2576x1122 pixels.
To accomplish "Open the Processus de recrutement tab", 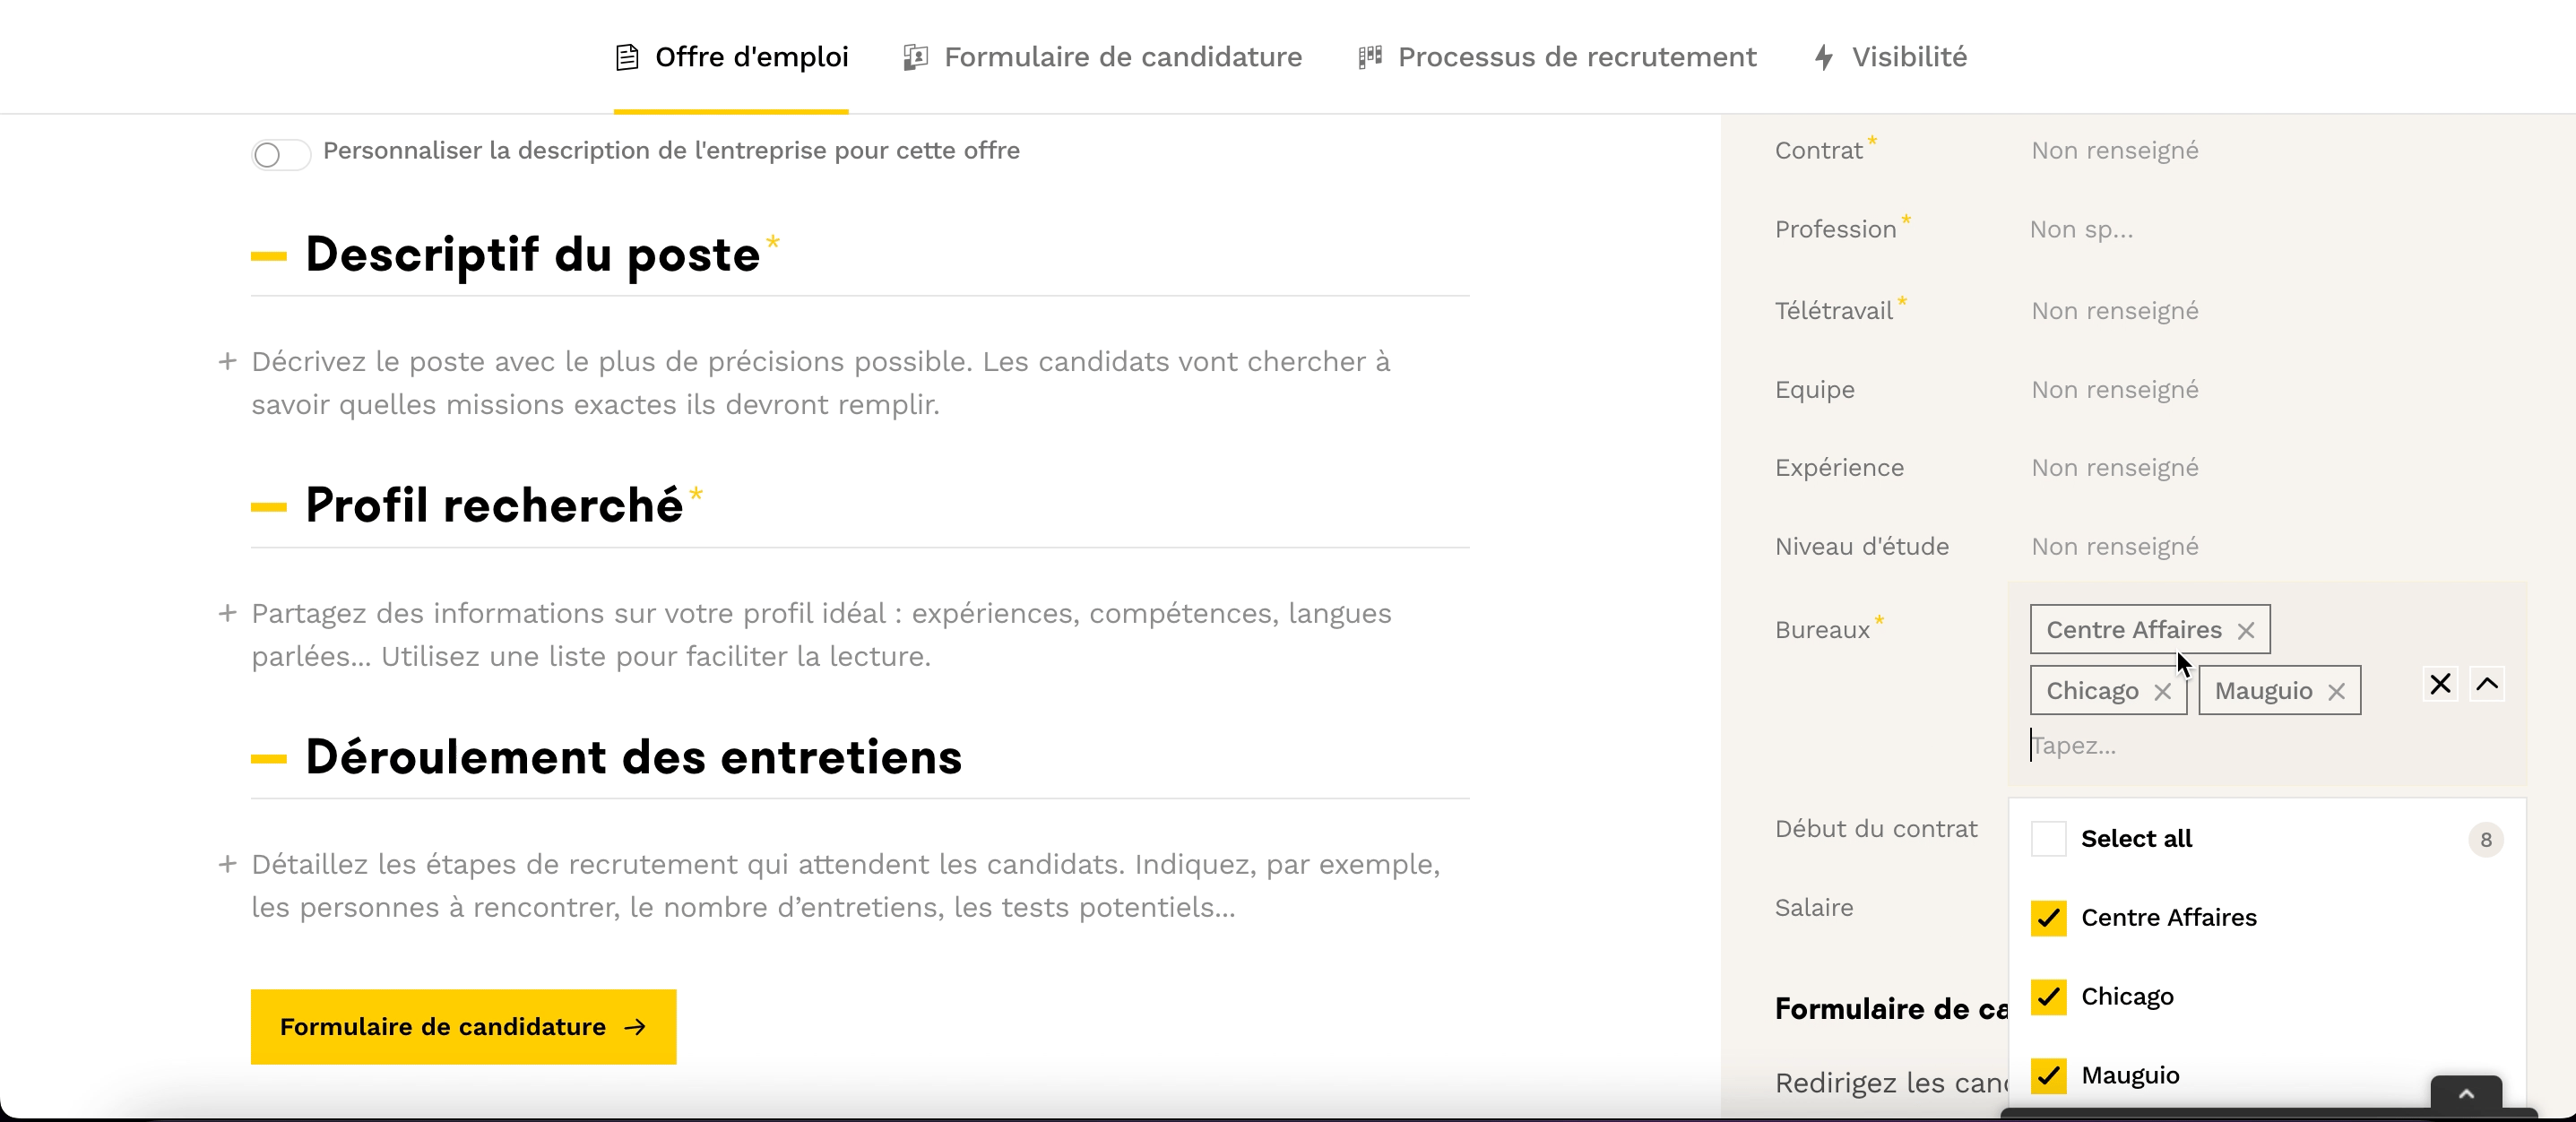I will coord(1557,57).
